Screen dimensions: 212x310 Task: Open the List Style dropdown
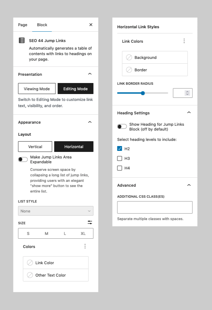[55, 211]
